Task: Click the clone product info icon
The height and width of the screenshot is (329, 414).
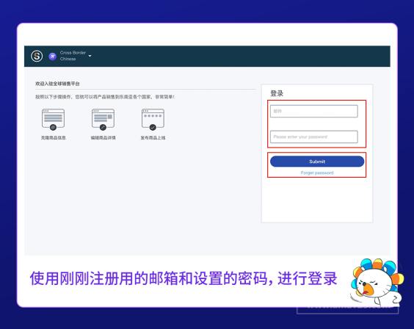Action: click(x=53, y=120)
